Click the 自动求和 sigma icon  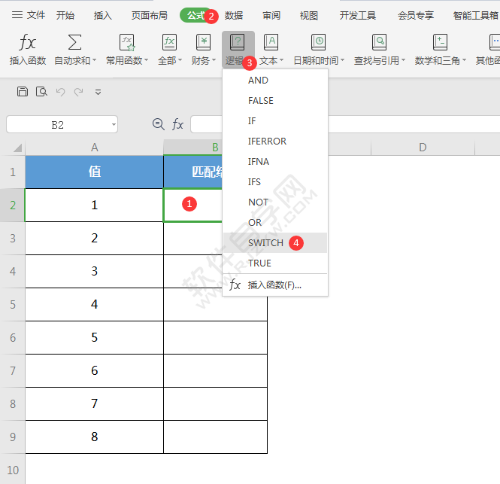click(x=74, y=42)
